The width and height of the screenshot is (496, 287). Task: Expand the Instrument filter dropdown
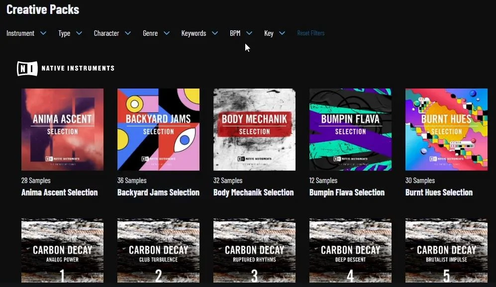(x=26, y=33)
